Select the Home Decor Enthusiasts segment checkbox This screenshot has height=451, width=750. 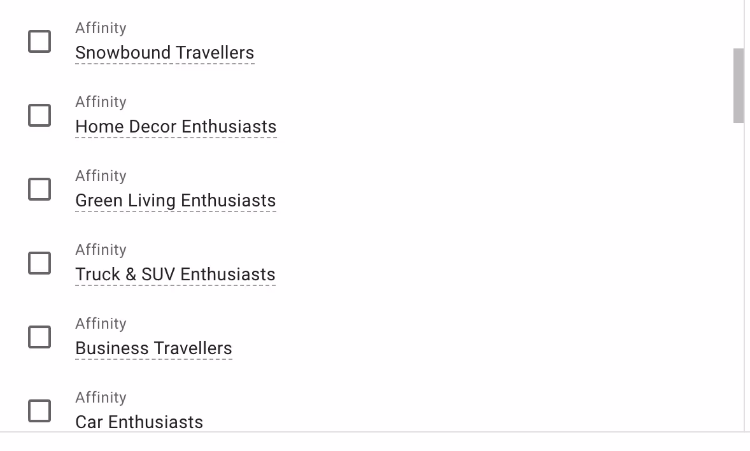click(x=39, y=115)
